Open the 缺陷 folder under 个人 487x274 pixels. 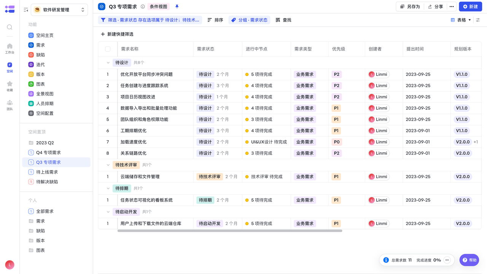point(37,231)
